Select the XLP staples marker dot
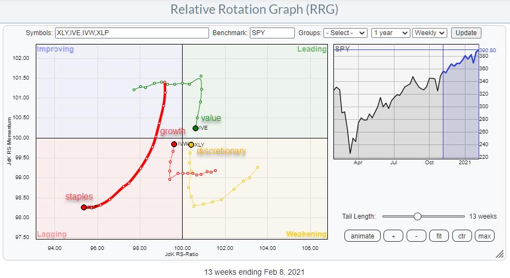This screenshot has width=510, height=278. click(x=84, y=208)
